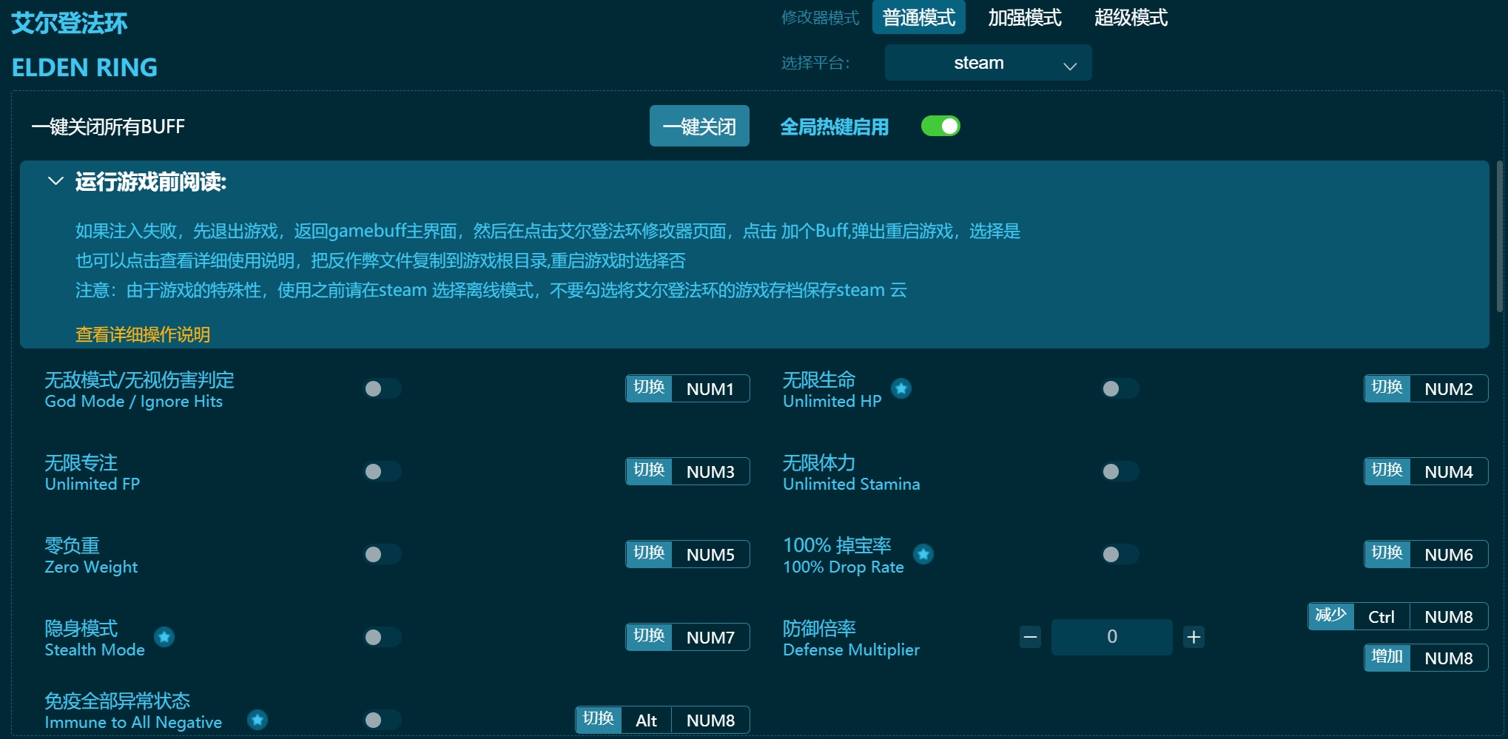Click ELDEN RING title text
Screen dimensions: 1508x739
84,67
